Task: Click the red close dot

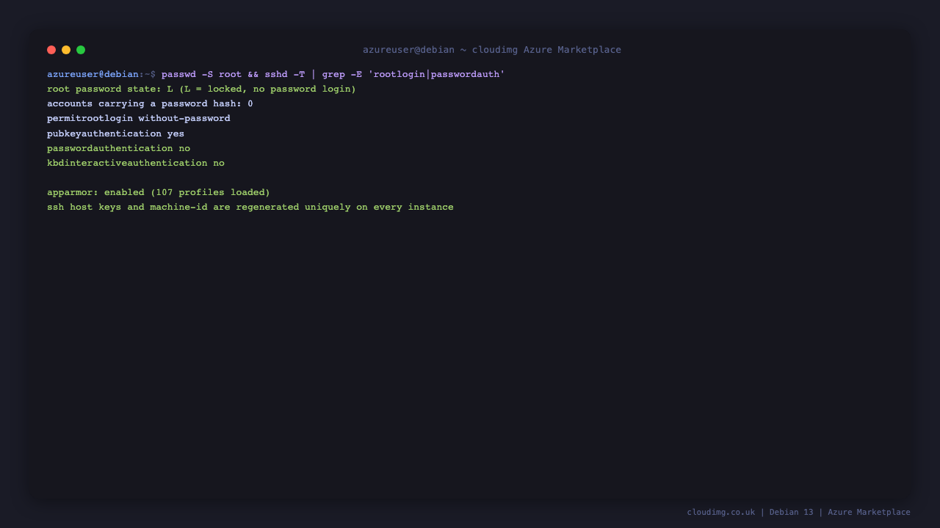Action: 51,50
